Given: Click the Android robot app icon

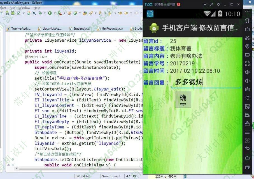Looking at the screenshot, I should (154, 28).
